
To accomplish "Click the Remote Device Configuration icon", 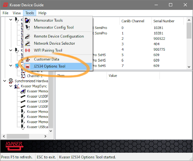I will [x=28, y=36].
